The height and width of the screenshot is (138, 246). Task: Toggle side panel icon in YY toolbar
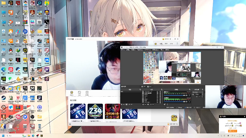[177, 44]
